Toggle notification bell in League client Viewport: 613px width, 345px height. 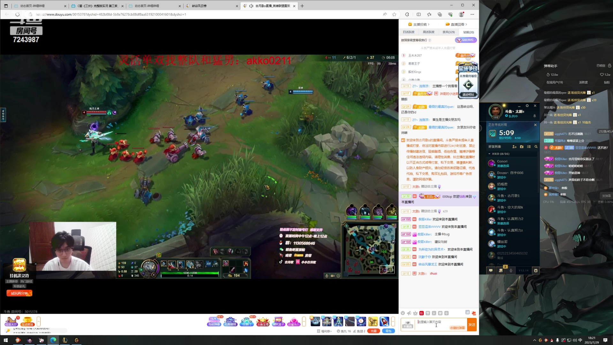(535, 116)
